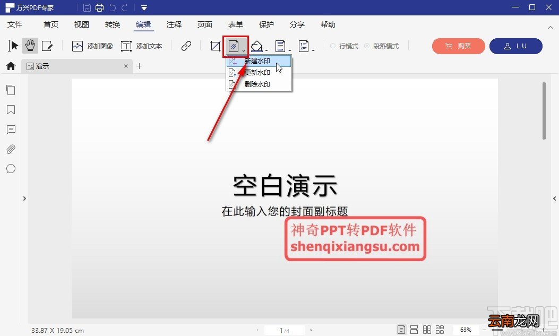Go to the home icon tab

(11, 66)
